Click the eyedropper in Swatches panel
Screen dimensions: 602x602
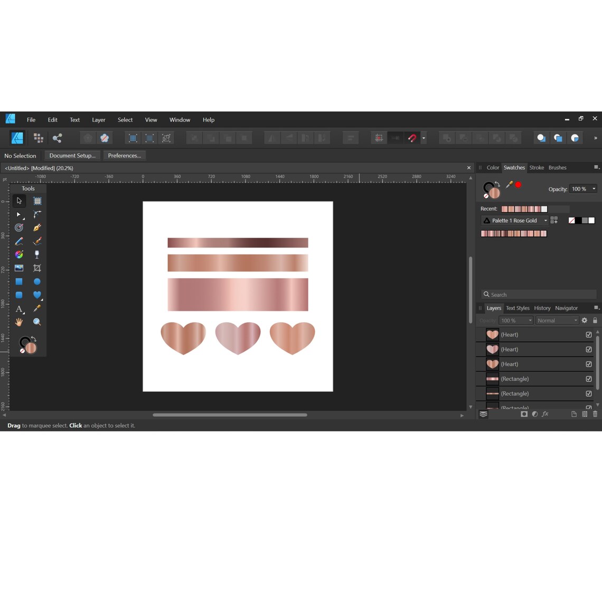click(509, 185)
